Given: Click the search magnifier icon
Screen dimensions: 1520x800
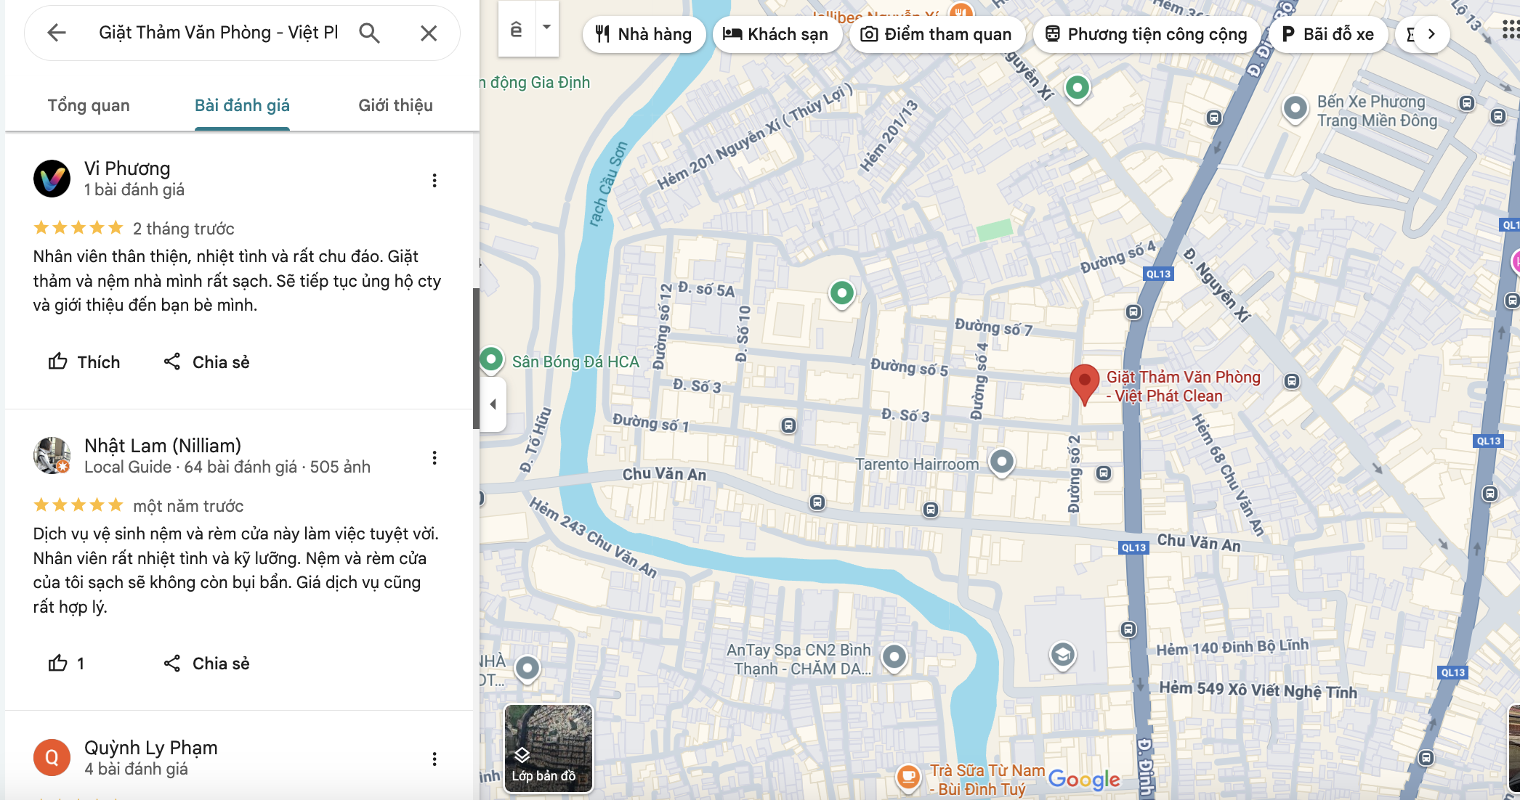Looking at the screenshot, I should pos(369,33).
